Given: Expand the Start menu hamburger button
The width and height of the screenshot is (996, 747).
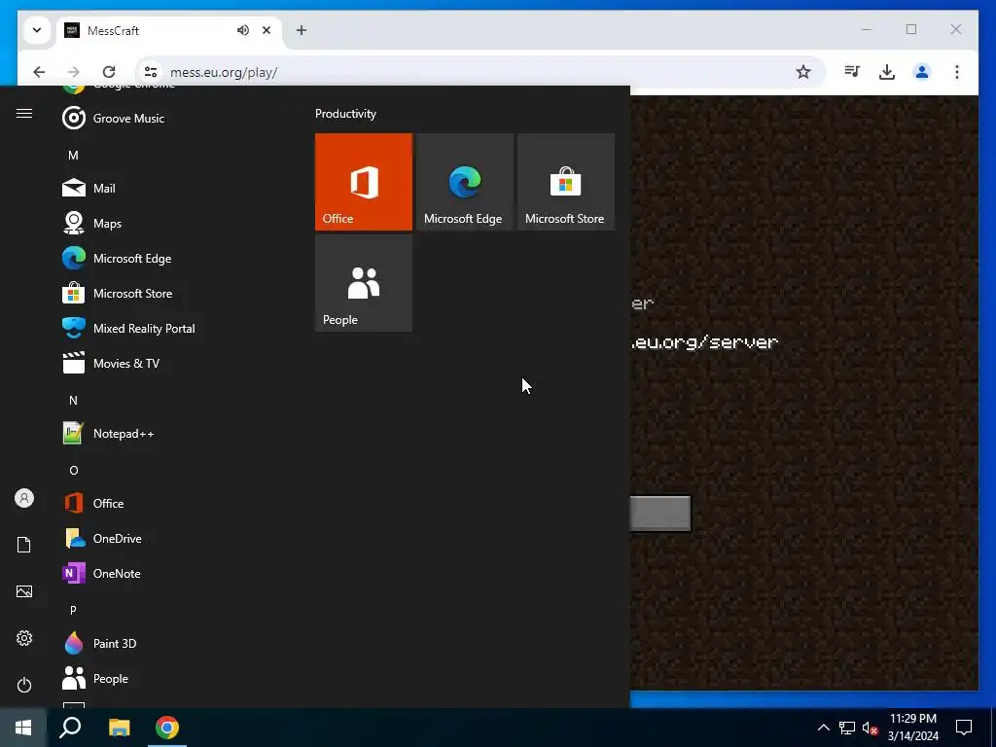Looking at the screenshot, I should click(24, 113).
